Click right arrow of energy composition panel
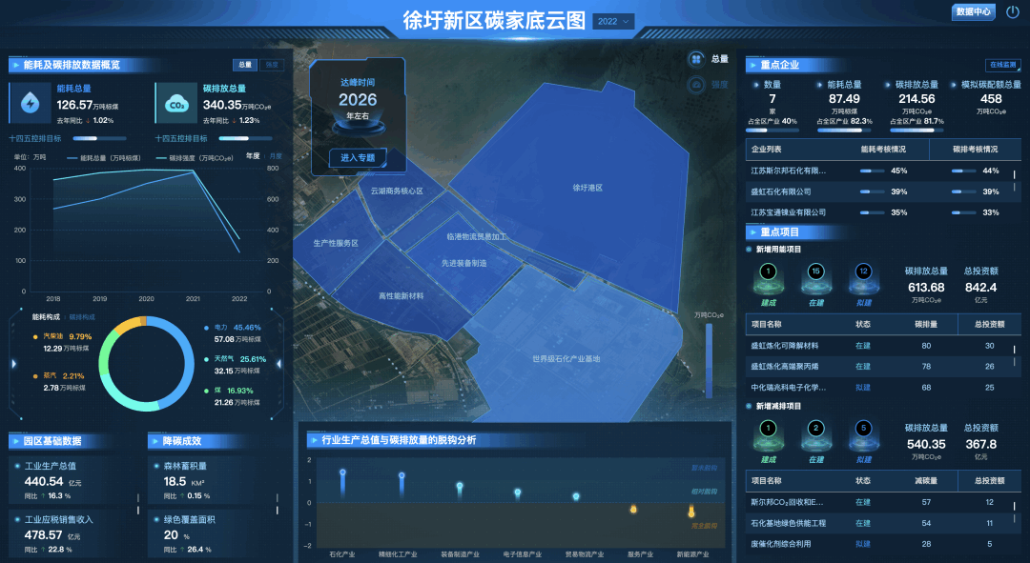The height and width of the screenshot is (563, 1030). pos(279,363)
